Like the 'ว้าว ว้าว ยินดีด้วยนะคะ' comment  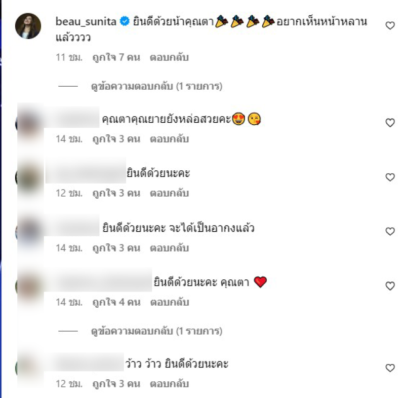click(x=390, y=368)
